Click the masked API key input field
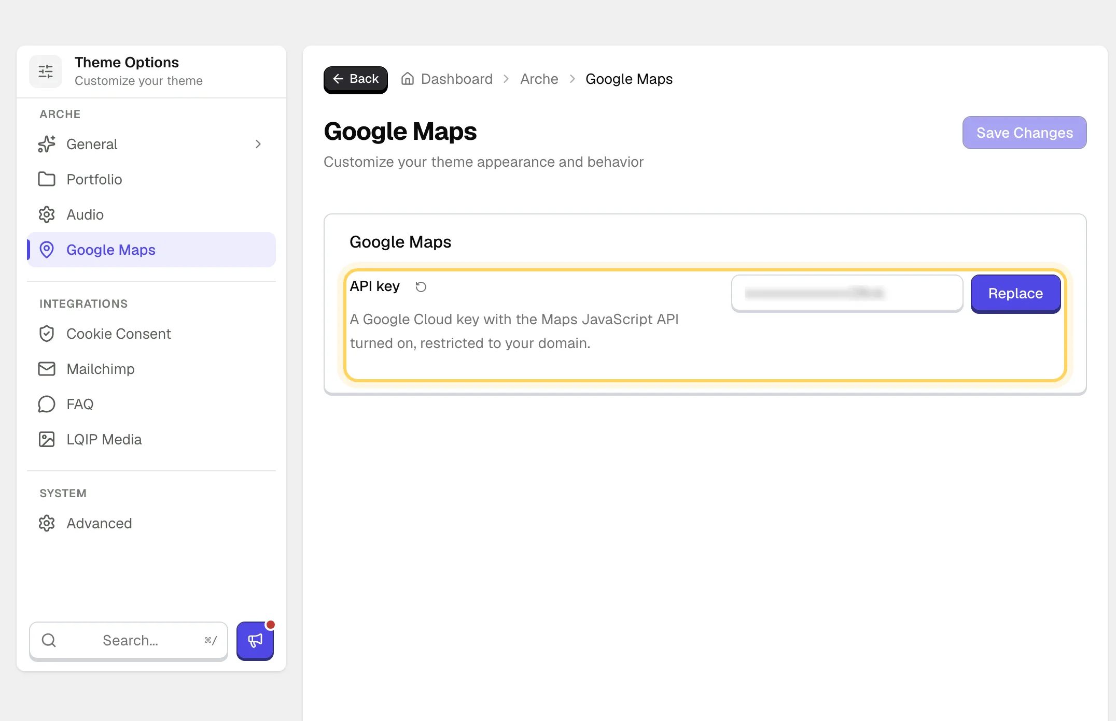 (x=847, y=293)
